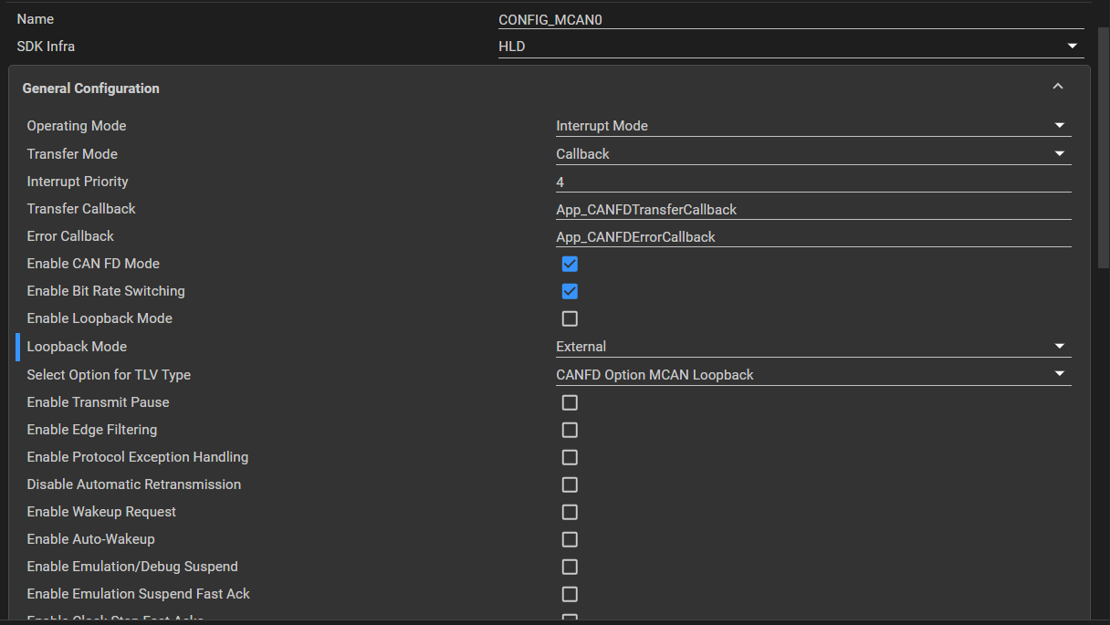Click the vertical scrollbar on the right
Image resolution: width=1110 pixels, height=625 pixels.
coord(1103,146)
